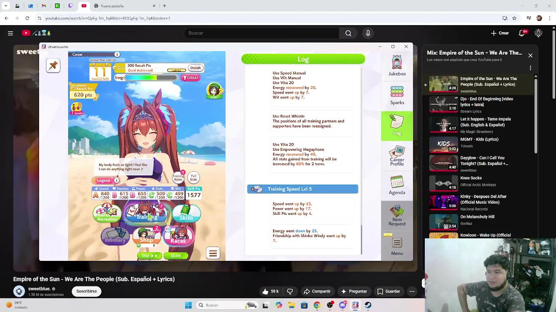Close the Mix playlist panel
Viewport: 556px width, 312px height.
coord(530,55)
